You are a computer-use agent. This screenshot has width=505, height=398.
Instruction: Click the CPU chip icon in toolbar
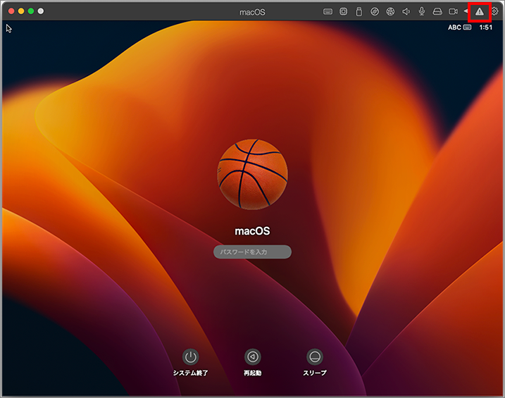[x=343, y=12]
